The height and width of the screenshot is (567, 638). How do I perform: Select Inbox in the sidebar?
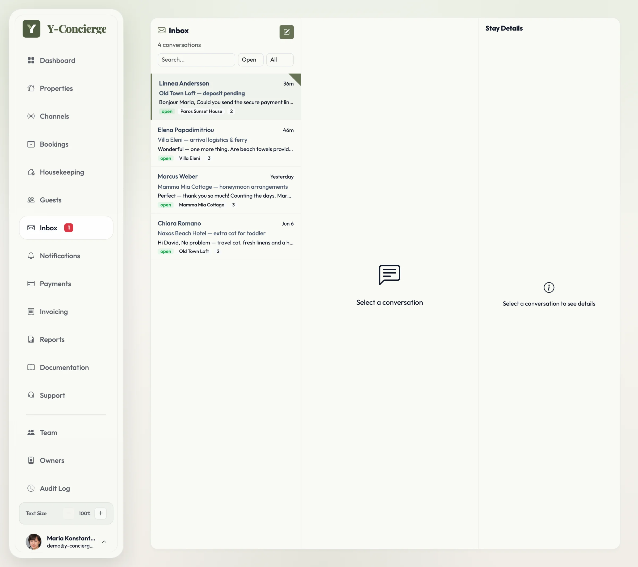pos(66,228)
